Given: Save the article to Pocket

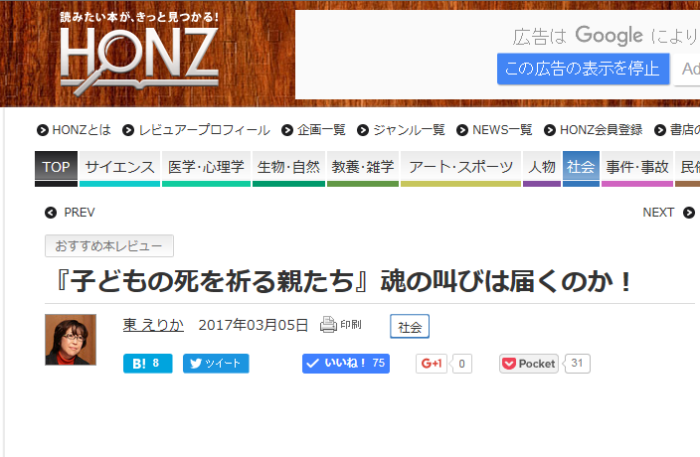Looking at the screenshot, I should 529,364.
